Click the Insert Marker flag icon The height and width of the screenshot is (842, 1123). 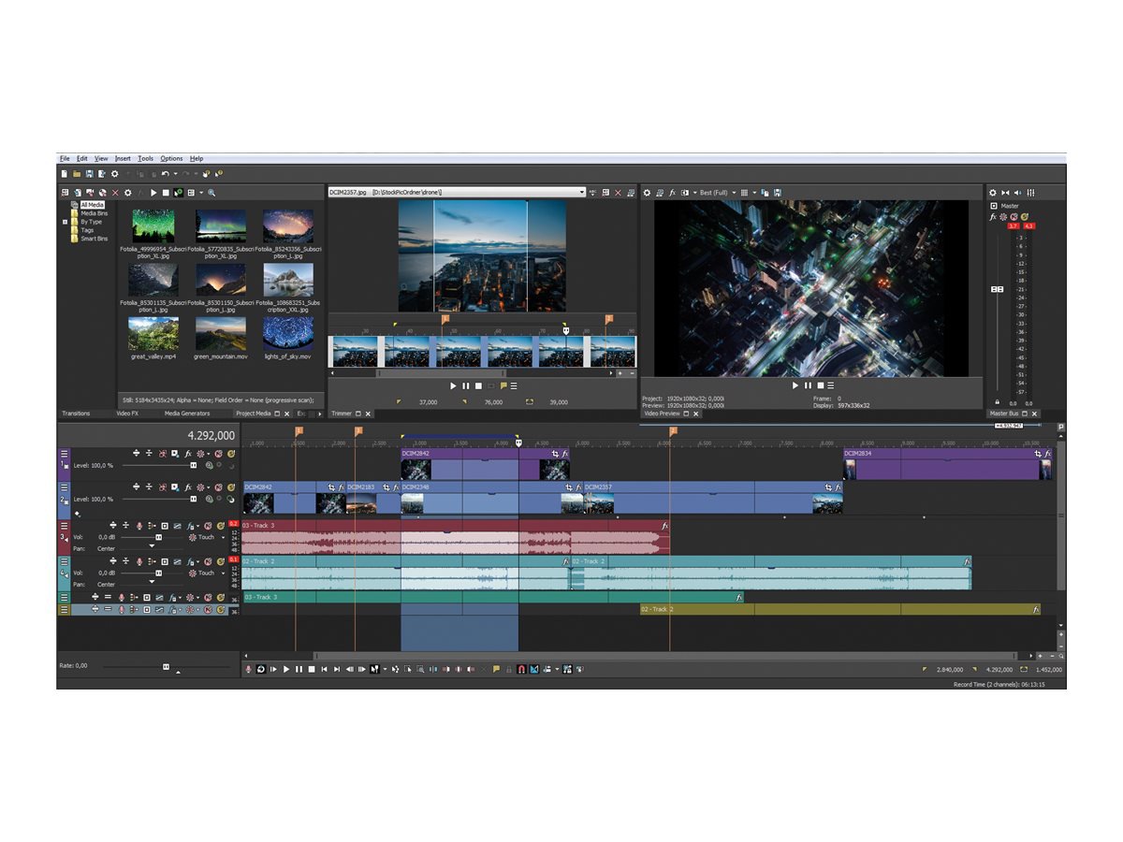tap(496, 669)
